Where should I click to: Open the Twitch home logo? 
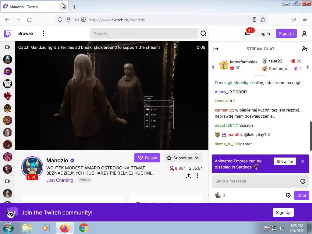[8, 34]
